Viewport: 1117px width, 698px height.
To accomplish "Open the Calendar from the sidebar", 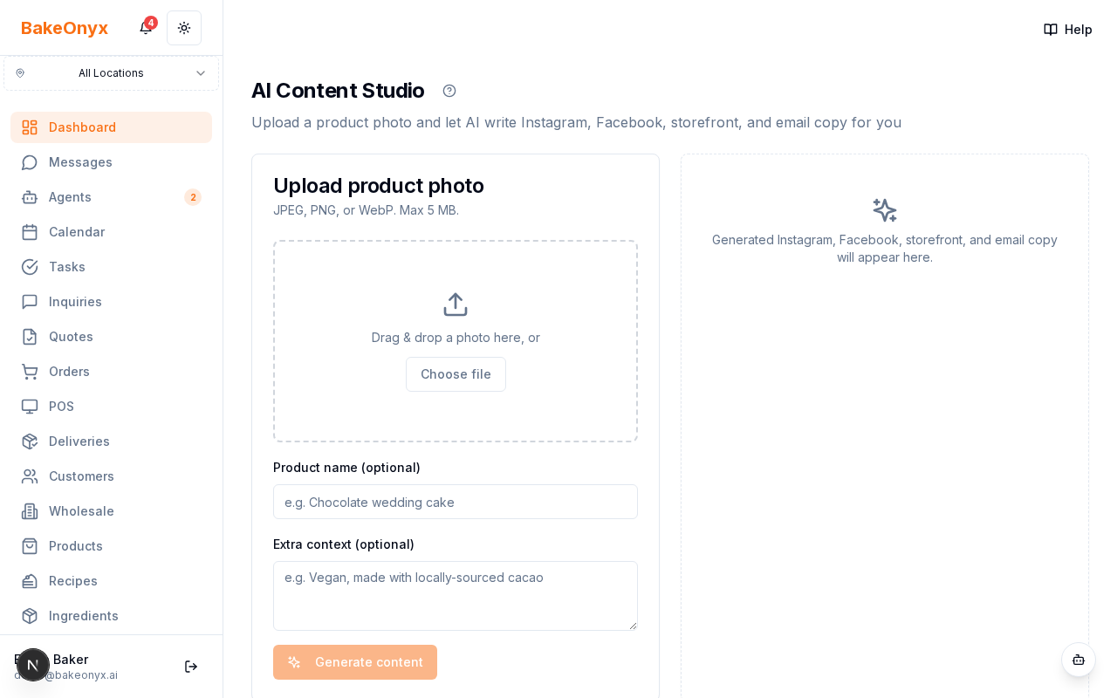I will click(77, 232).
